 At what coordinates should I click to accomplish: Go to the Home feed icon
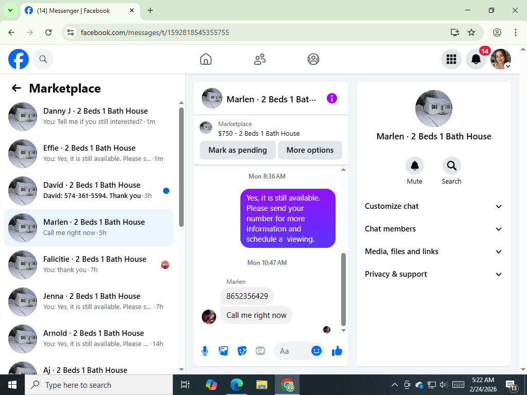(206, 59)
